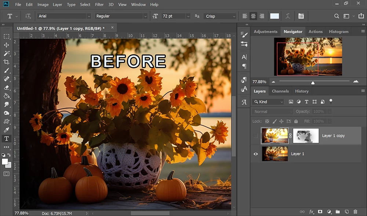Open the Arial font family dropdown

pyautogui.click(x=64, y=16)
